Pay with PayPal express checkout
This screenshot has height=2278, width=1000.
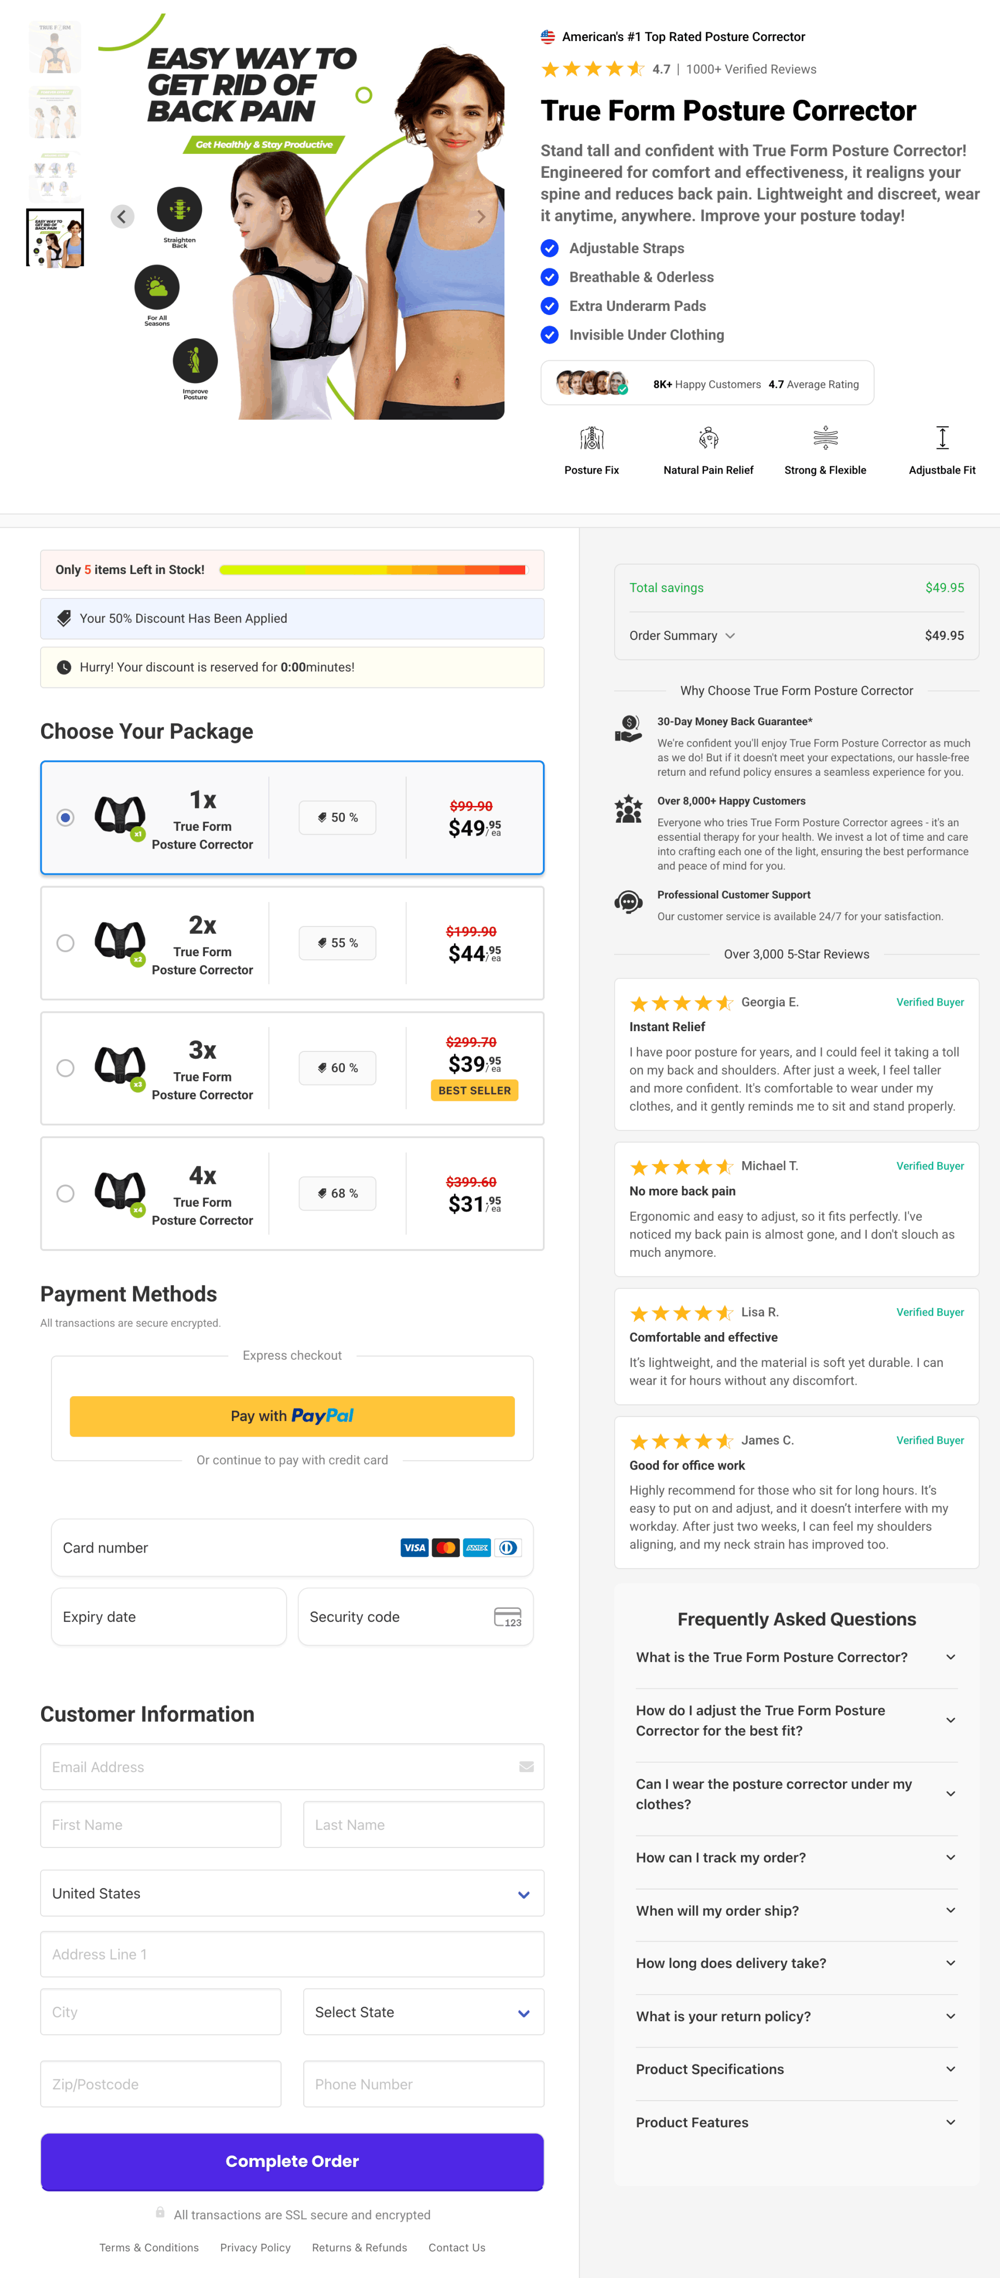click(x=292, y=1416)
